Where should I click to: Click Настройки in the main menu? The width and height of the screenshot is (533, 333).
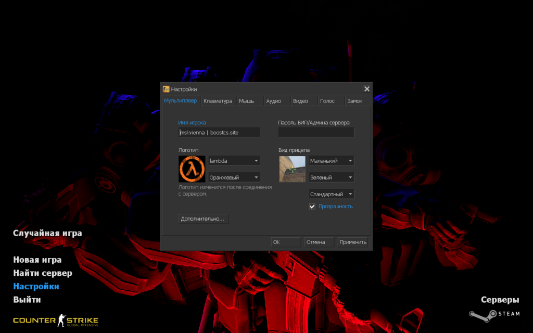(x=36, y=286)
